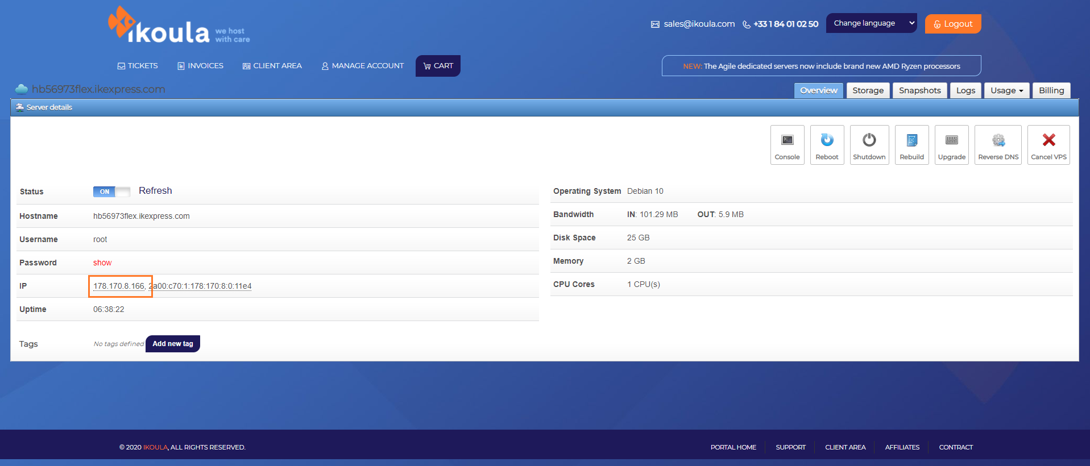Expand the Usage dropdown tab
1090x466 pixels.
(1006, 90)
